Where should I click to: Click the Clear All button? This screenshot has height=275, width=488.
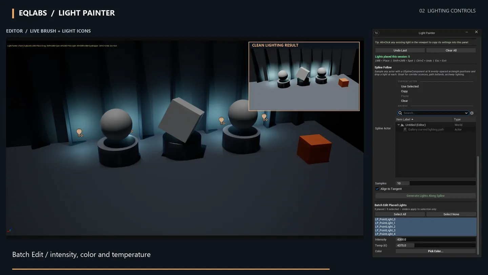pos(451,50)
